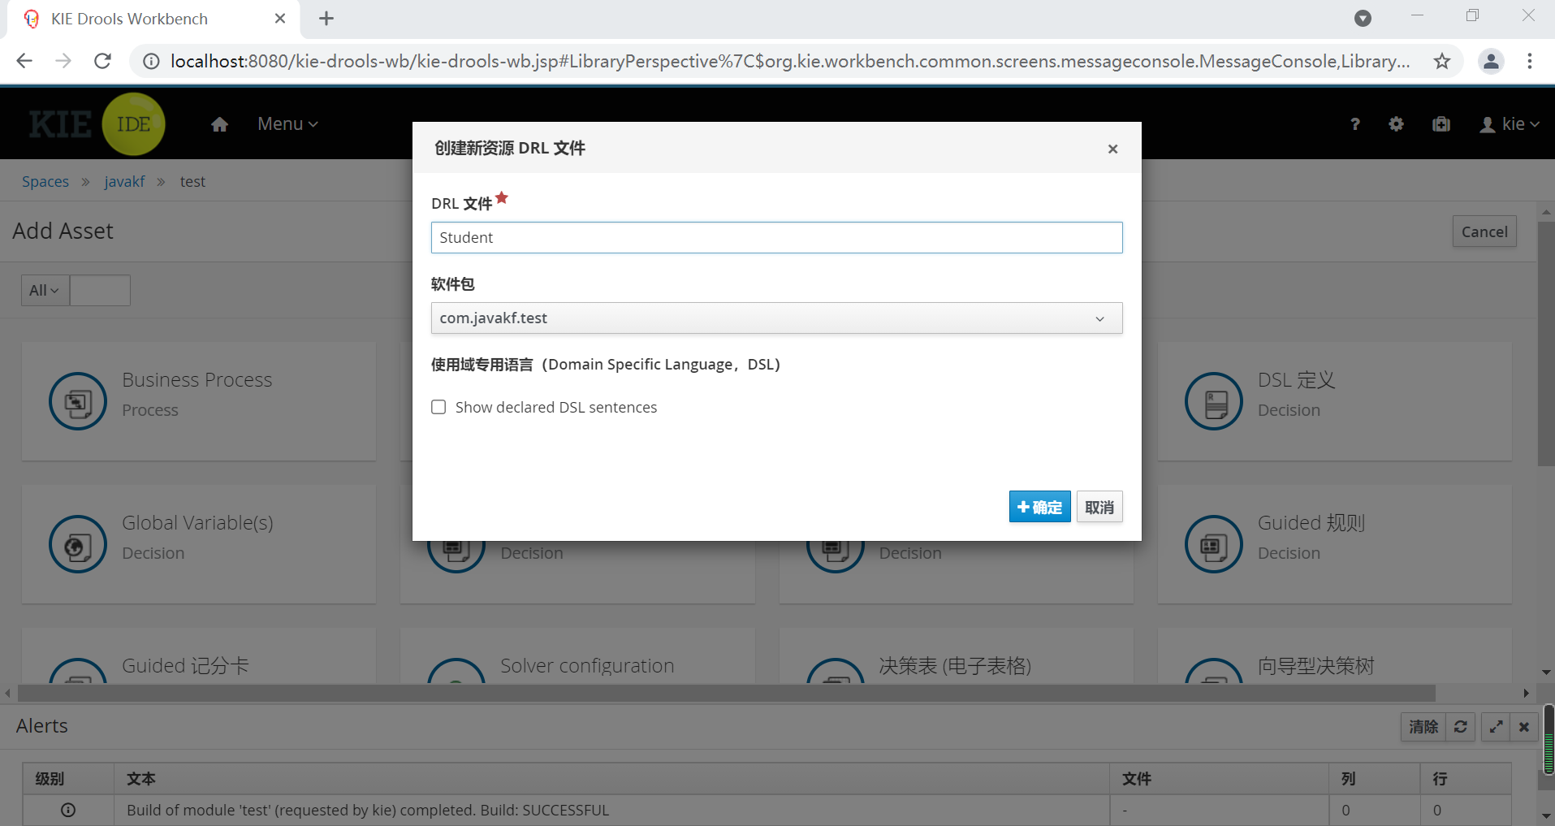Open a new browser tab
Screen dimensions: 1555x826
(x=326, y=19)
